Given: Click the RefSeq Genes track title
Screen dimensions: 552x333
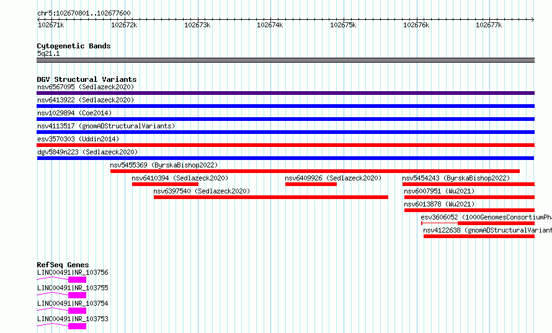Looking at the screenshot, I should 63,265.
